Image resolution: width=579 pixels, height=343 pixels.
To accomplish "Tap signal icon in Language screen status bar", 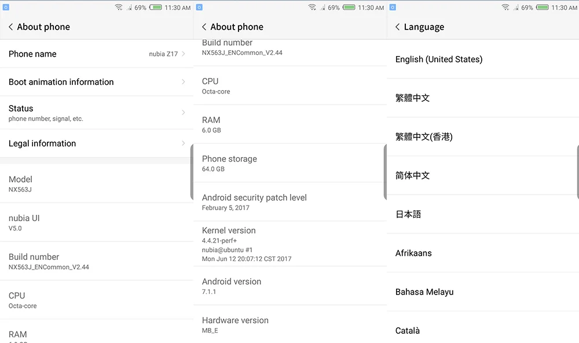I will point(516,8).
